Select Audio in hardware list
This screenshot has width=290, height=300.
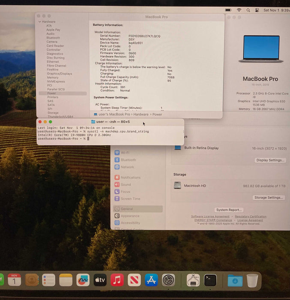51,34
